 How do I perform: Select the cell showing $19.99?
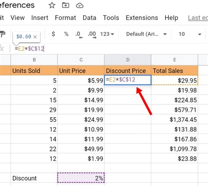[81, 110]
